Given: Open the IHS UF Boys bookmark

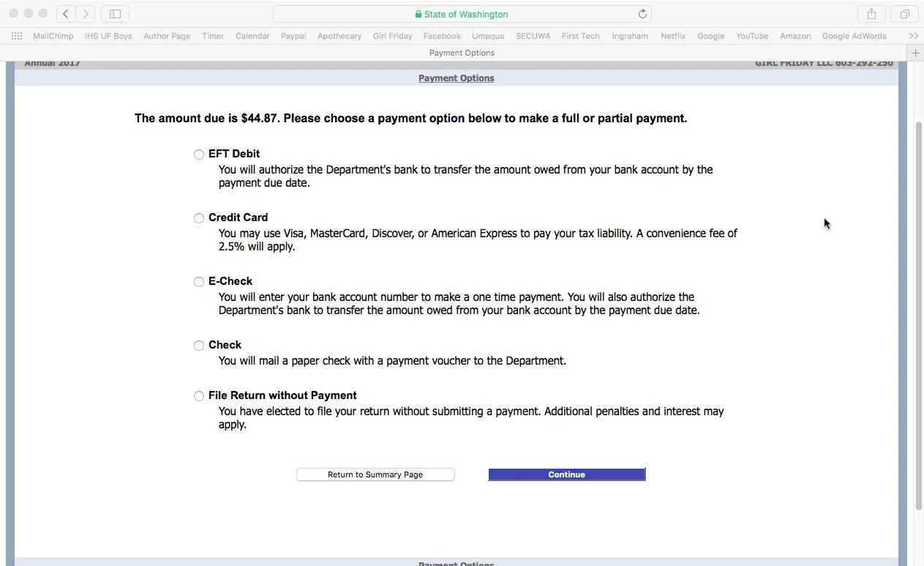Looking at the screenshot, I should point(108,36).
